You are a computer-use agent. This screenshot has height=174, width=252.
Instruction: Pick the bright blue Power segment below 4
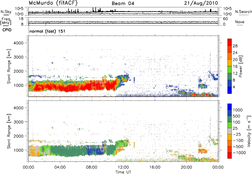[x=230, y=90]
